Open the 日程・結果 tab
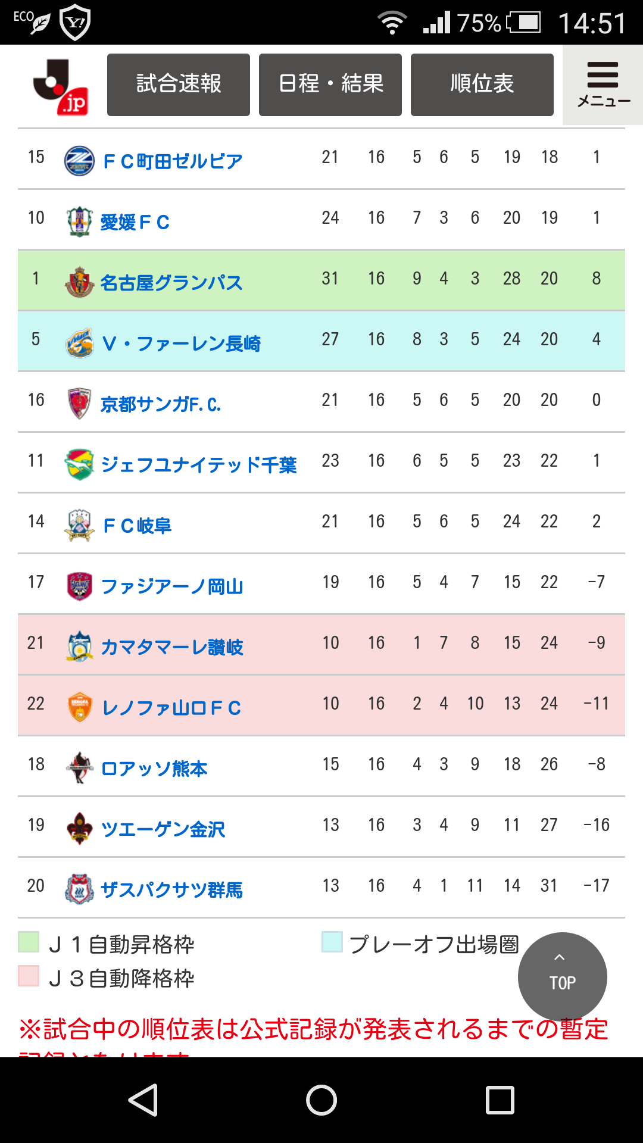This screenshot has height=1143, width=643. pyautogui.click(x=330, y=85)
